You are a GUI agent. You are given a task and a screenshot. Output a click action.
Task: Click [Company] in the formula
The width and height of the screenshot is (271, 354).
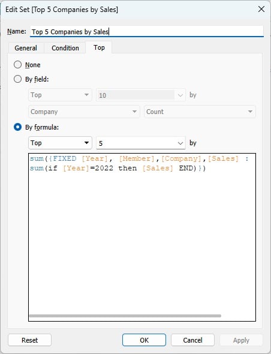click(181, 158)
